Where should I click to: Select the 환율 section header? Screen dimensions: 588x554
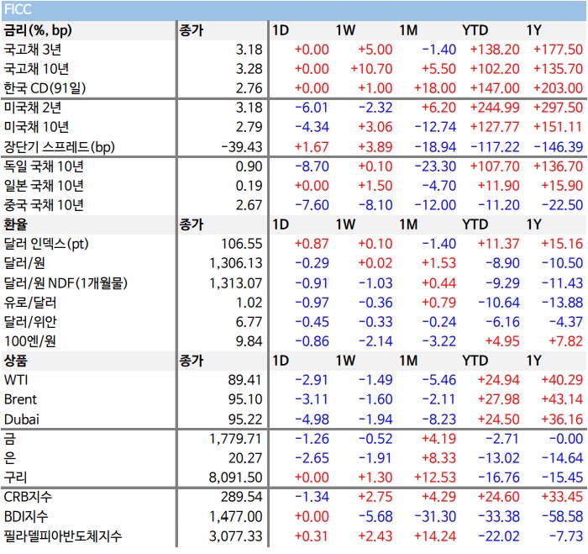(x=16, y=224)
